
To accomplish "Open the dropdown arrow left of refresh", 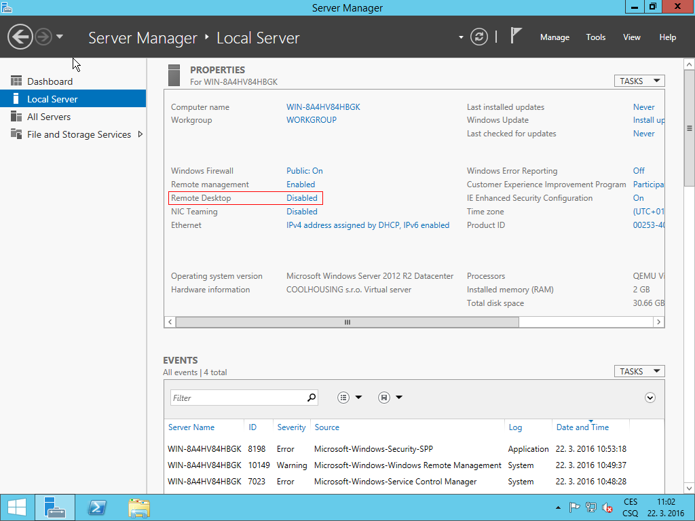I will (x=461, y=37).
